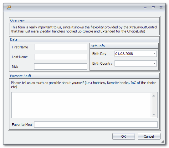
Task: Open the Birth Day date dropdown
Action: 154,54
